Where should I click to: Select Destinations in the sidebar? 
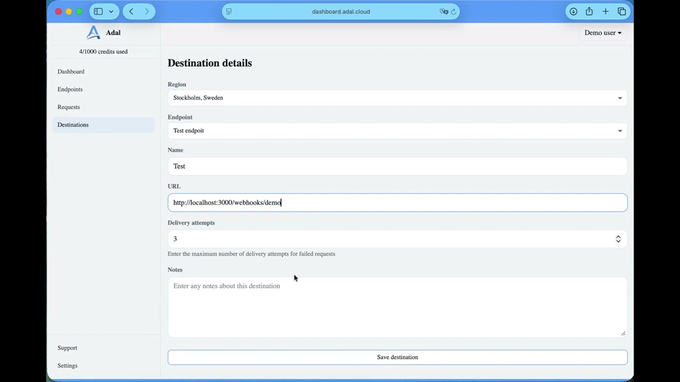click(103, 125)
